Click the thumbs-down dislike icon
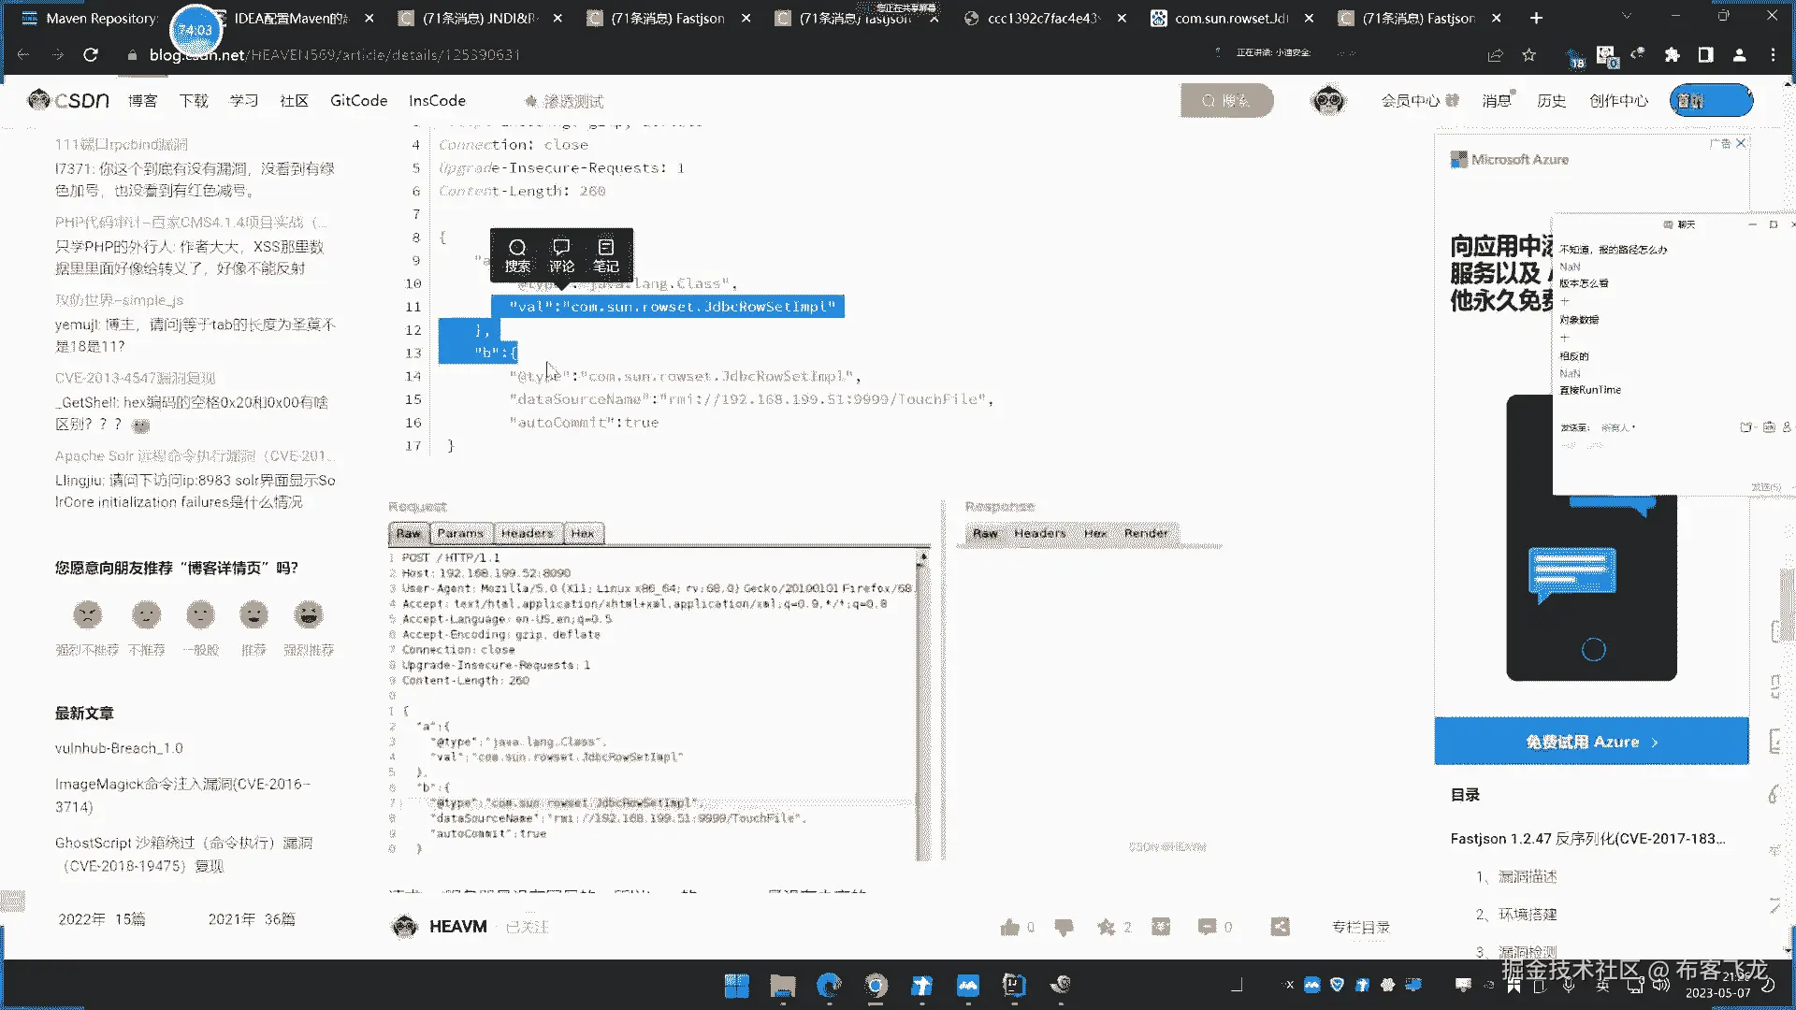The height and width of the screenshot is (1010, 1796). tap(1064, 927)
